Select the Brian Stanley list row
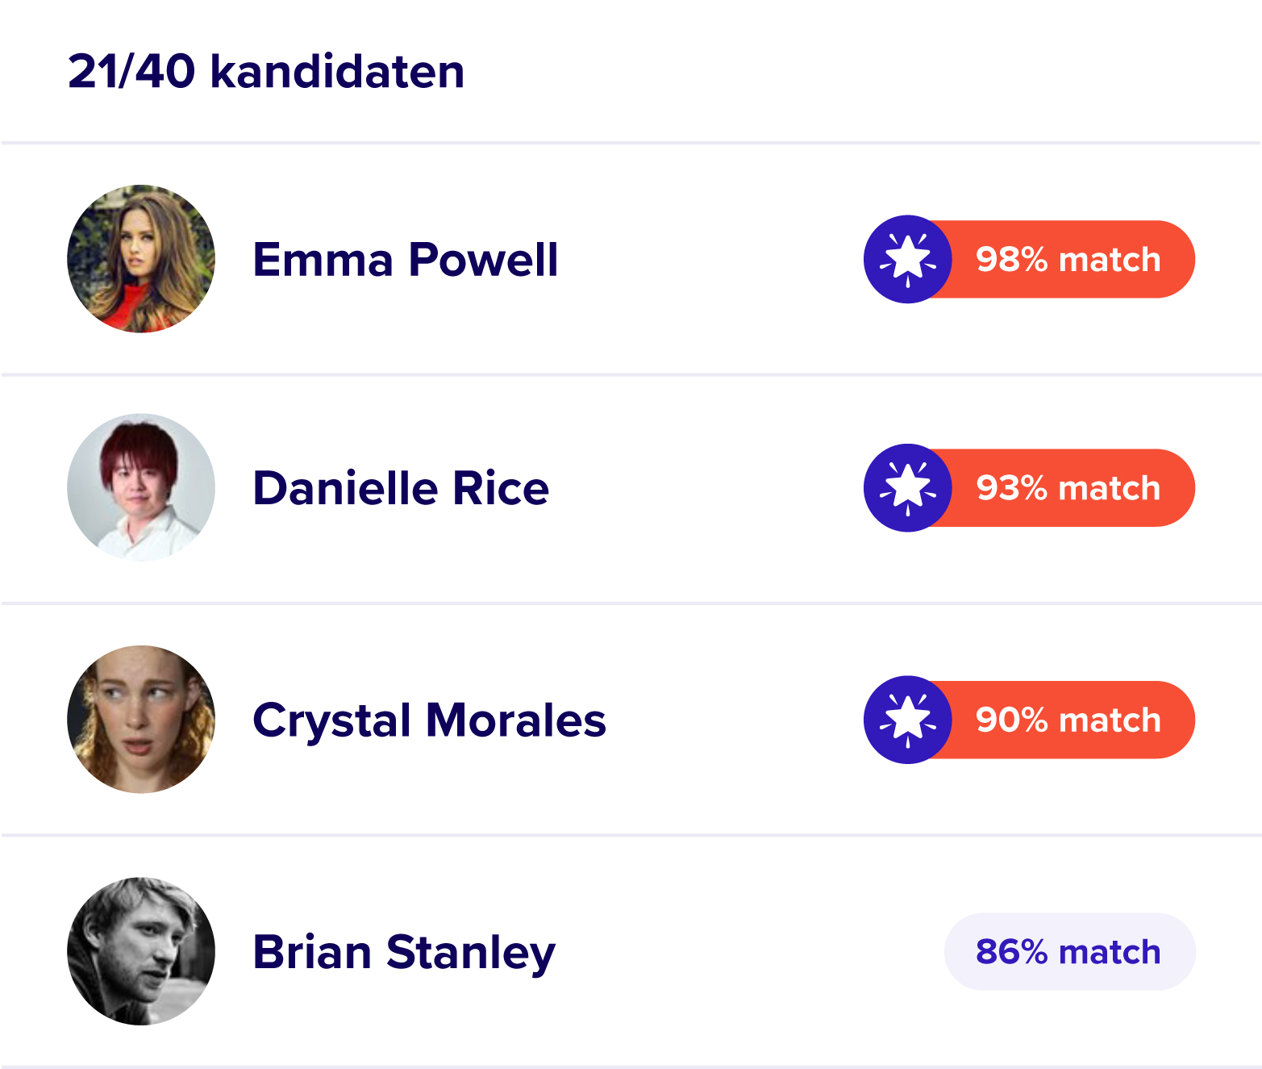The width and height of the screenshot is (1262, 1069). pos(631,951)
